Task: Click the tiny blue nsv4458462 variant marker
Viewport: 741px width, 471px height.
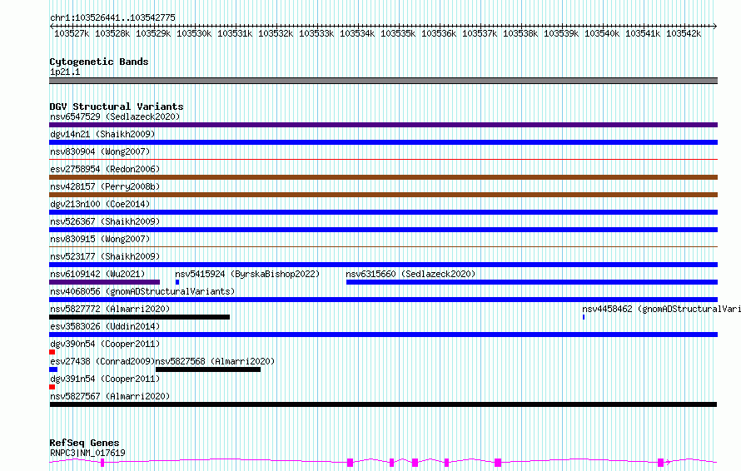Action: [x=584, y=317]
